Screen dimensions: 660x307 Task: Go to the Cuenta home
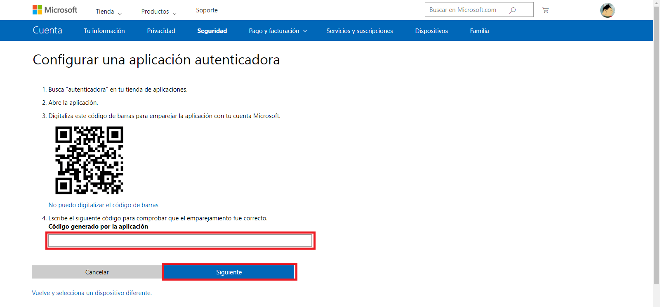[47, 31]
